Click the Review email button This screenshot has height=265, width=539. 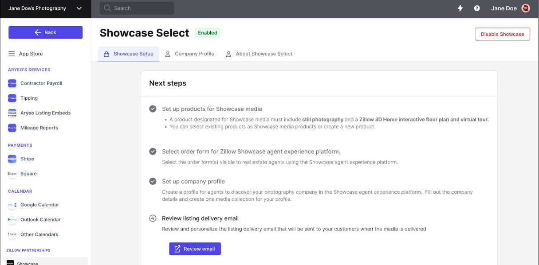point(195,249)
